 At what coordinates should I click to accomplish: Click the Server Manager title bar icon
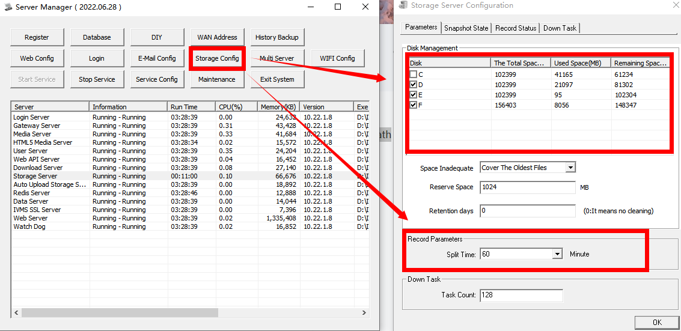[x=8, y=7]
